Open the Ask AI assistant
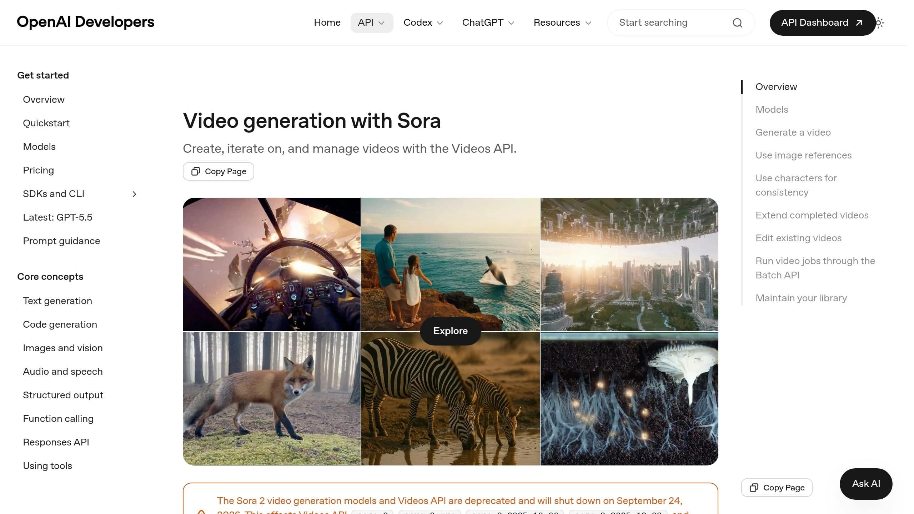This screenshot has height=514, width=914. point(866,484)
